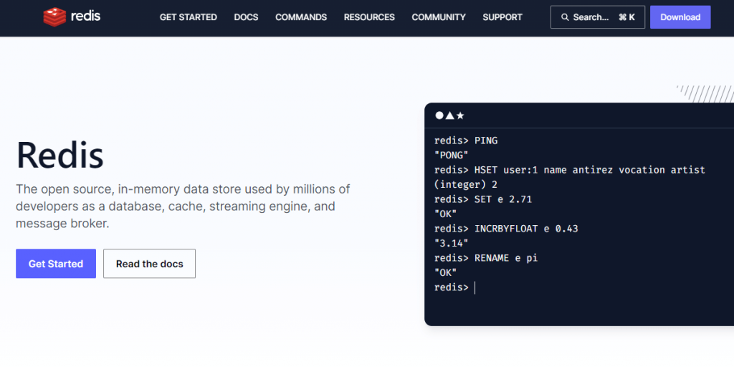Screen dimensions: 734x367
Task: Open the GET STARTED menu
Action: (189, 17)
